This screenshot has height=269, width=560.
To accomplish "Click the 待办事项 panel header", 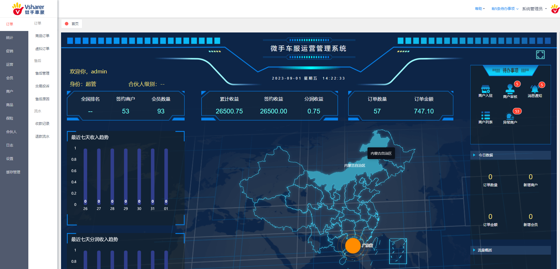I will click(510, 70).
